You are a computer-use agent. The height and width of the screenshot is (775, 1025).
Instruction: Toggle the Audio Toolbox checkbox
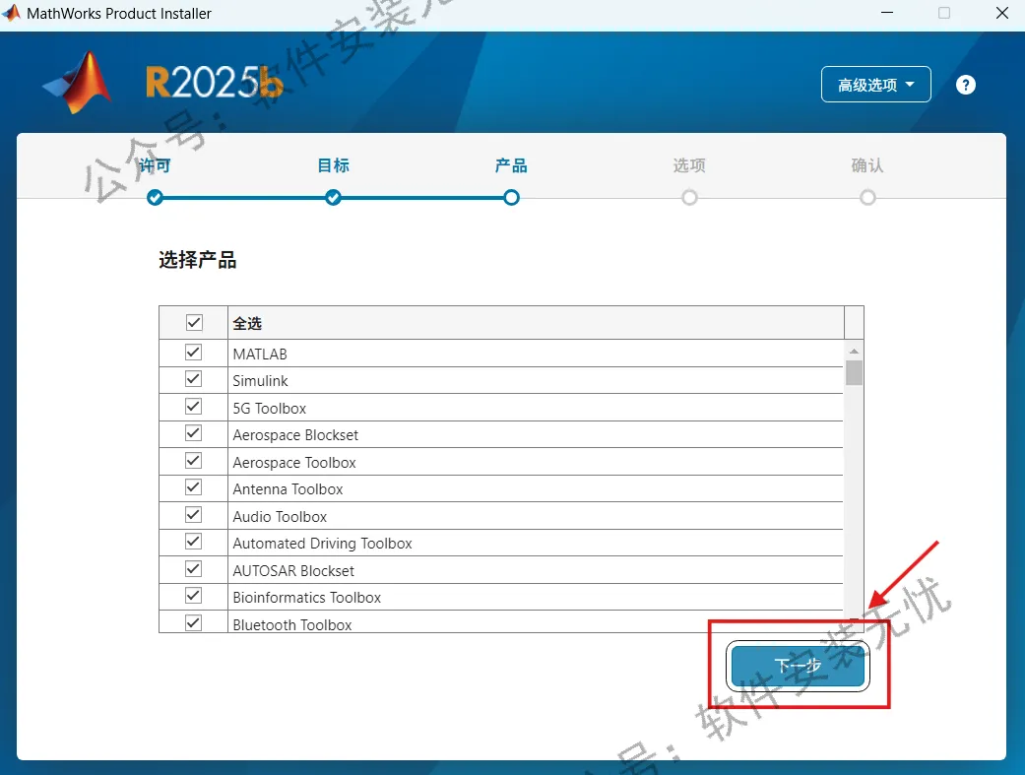[194, 515]
